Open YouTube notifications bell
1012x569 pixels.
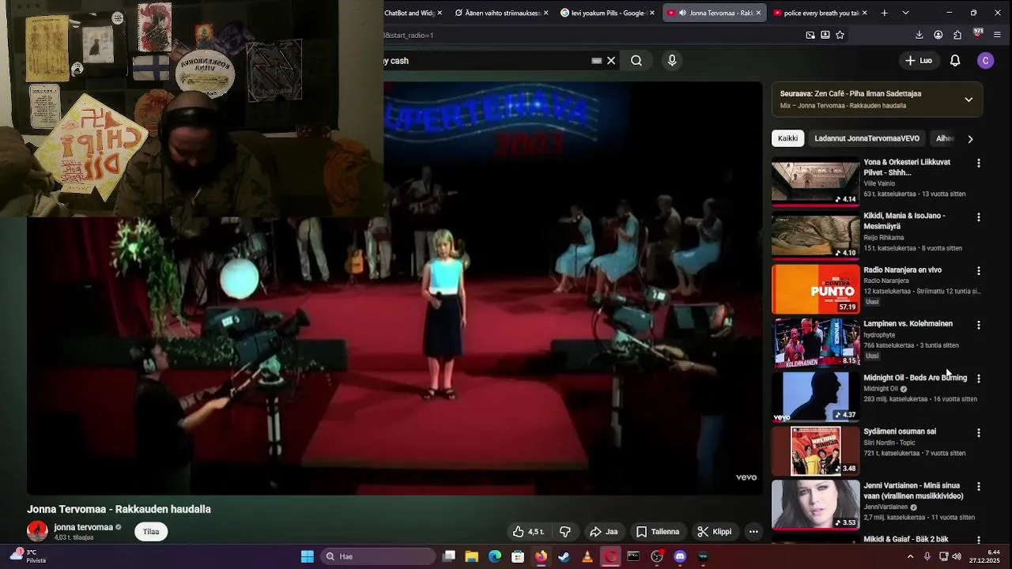click(x=955, y=61)
